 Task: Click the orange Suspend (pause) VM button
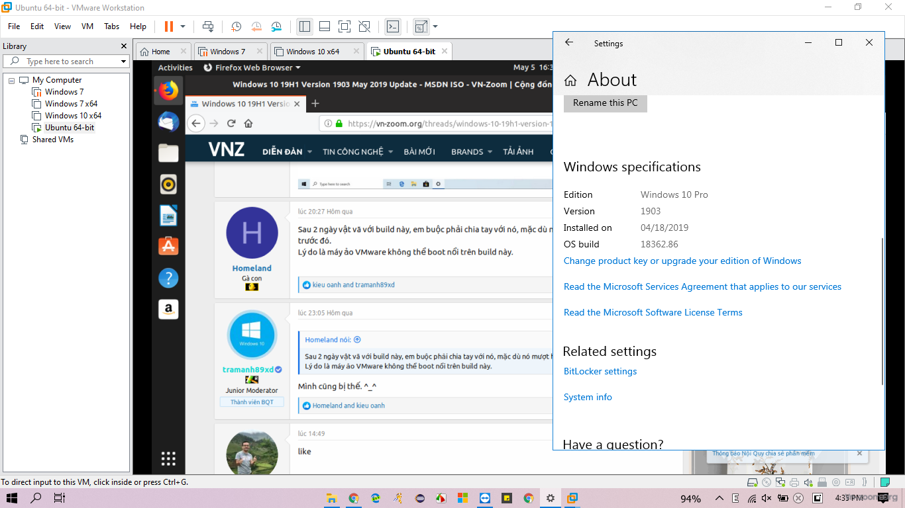click(x=168, y=26)
